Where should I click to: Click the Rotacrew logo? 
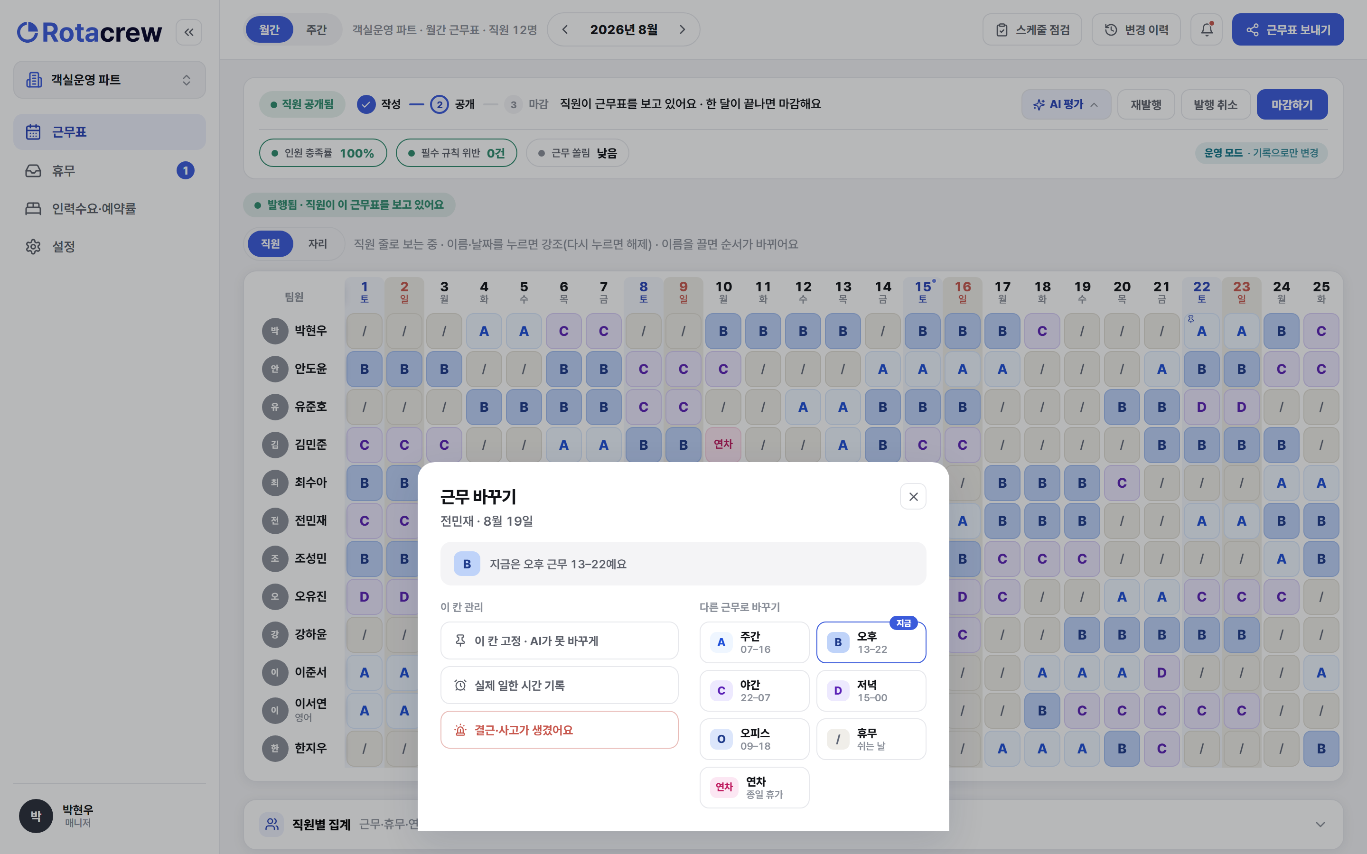click(89, 32)
